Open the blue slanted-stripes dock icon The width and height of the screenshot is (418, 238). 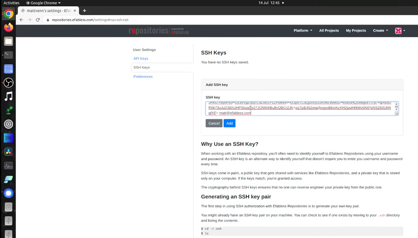(8, 179)
